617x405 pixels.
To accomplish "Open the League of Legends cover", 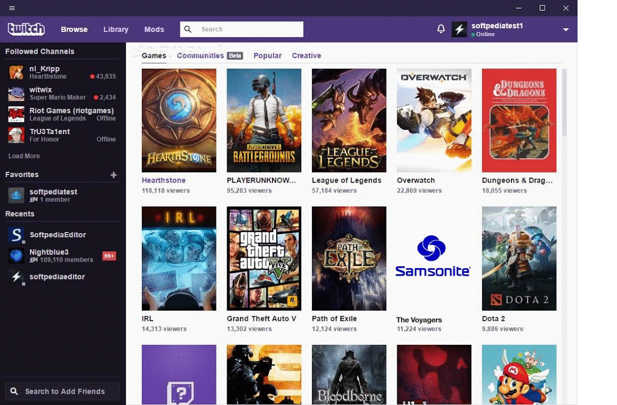I will [x=349, y=121].
